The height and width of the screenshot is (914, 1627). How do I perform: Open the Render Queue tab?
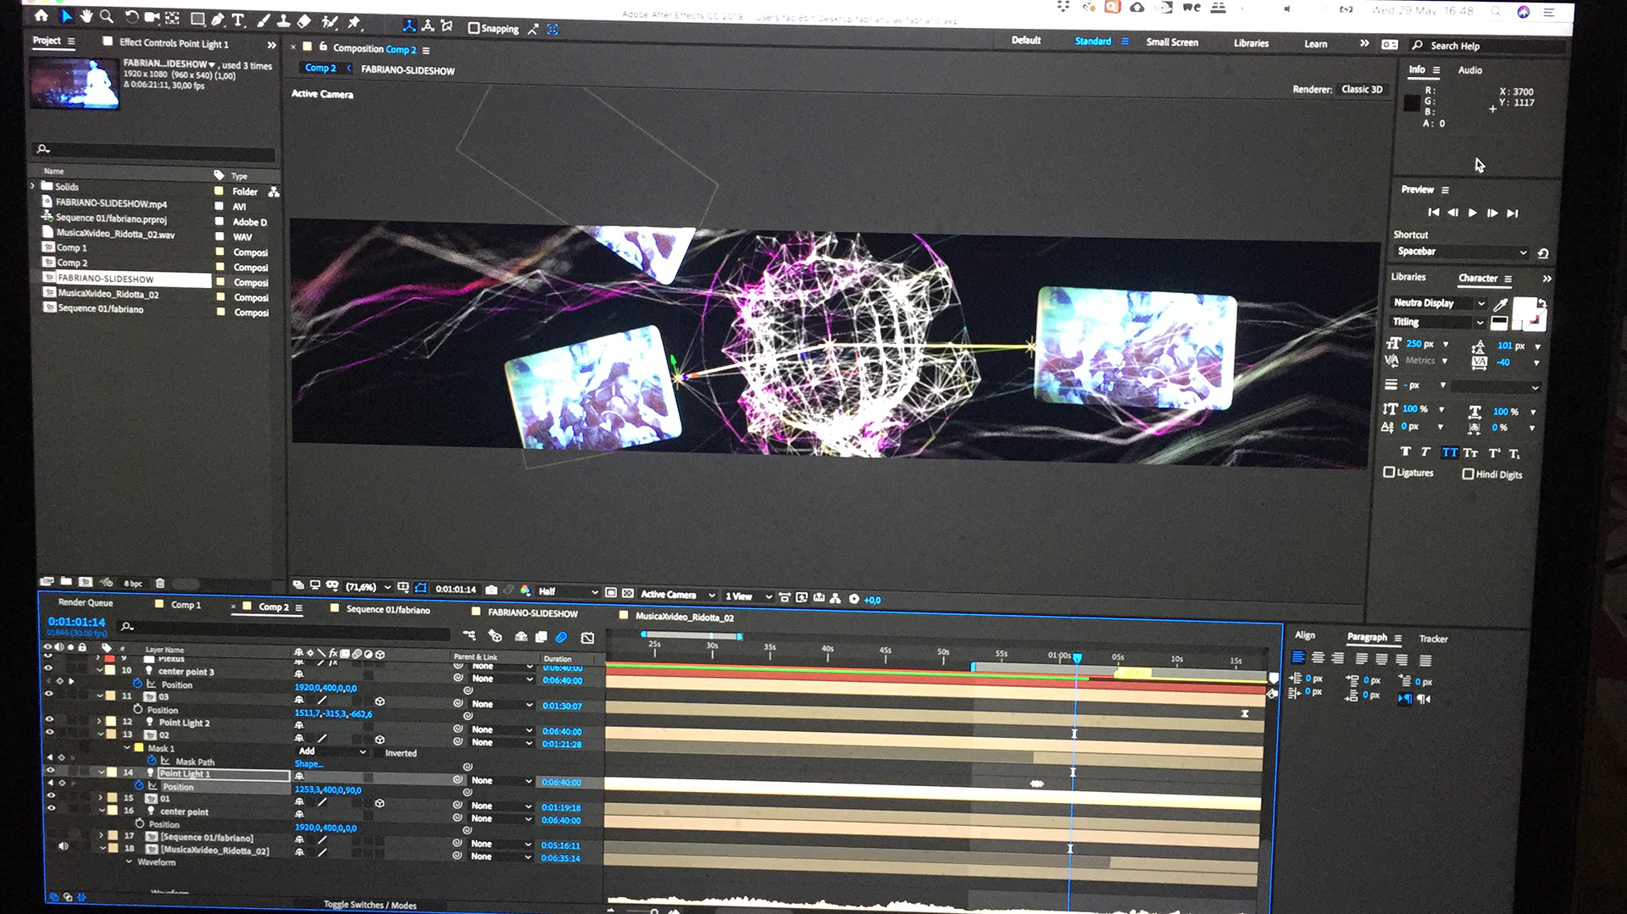pyautogui.click(x=86, y=602)
